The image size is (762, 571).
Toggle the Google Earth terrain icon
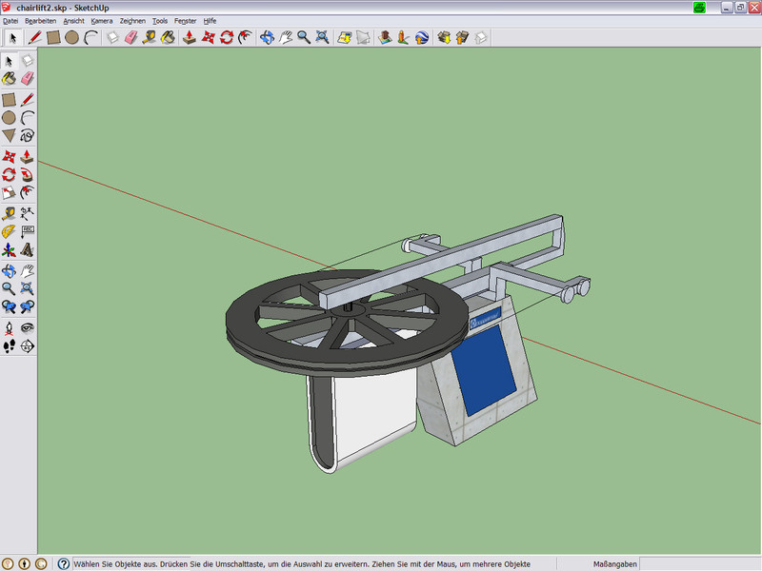point(363,37)
